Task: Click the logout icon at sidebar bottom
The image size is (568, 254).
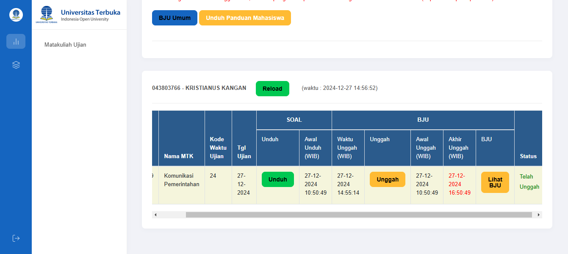Action: (16, 238)
